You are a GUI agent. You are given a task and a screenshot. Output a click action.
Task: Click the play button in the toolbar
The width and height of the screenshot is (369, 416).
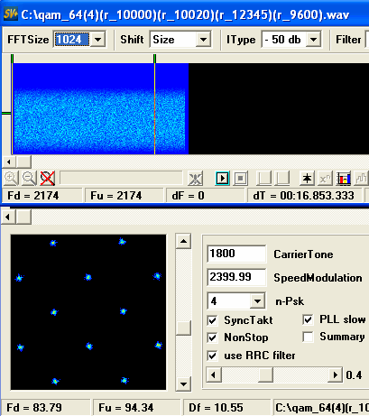pyautogui.click(x=222, y=179)
